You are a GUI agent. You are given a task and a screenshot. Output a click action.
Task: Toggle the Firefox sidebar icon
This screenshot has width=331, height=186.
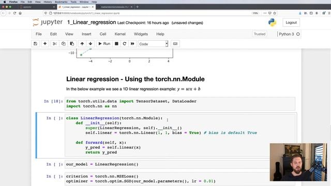point(311,13)
